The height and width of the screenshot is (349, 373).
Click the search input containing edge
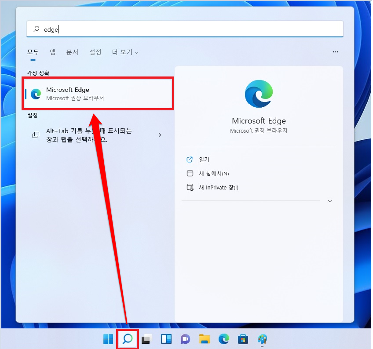(185, 29)
